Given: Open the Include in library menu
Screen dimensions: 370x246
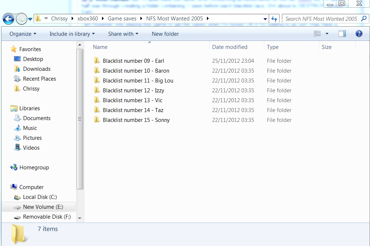Looking at the screenshot, I should tap(72, 34).
